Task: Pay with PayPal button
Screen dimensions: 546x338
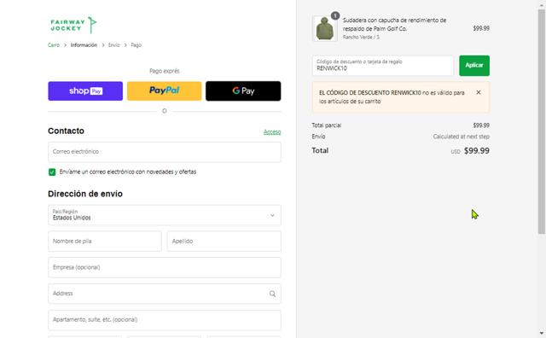Action: 165,91
